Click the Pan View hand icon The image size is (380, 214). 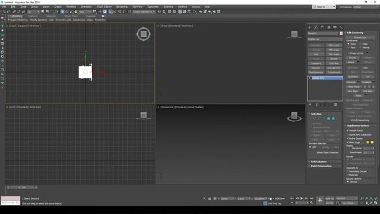[367, 203]
